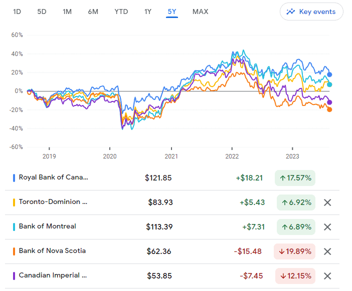
Task: Click the 6.92% gain badge
Action: (x=296, y=202)
